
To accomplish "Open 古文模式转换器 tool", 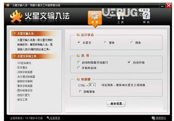I will click(26, 77).
